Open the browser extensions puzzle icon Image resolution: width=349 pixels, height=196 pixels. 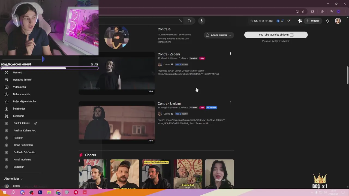tap(312, 11)
